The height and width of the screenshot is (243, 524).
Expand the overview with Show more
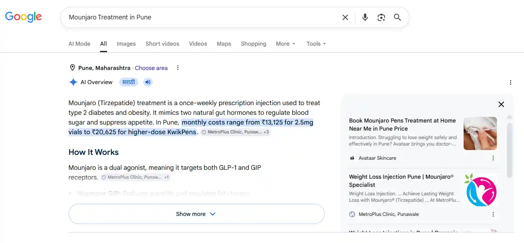click(197, 214)
